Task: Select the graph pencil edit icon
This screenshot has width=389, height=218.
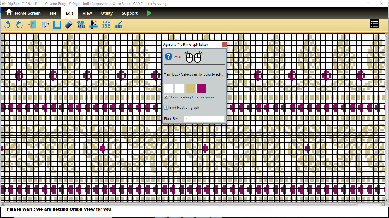Action: pyautogui.click(x=45, y=25)
